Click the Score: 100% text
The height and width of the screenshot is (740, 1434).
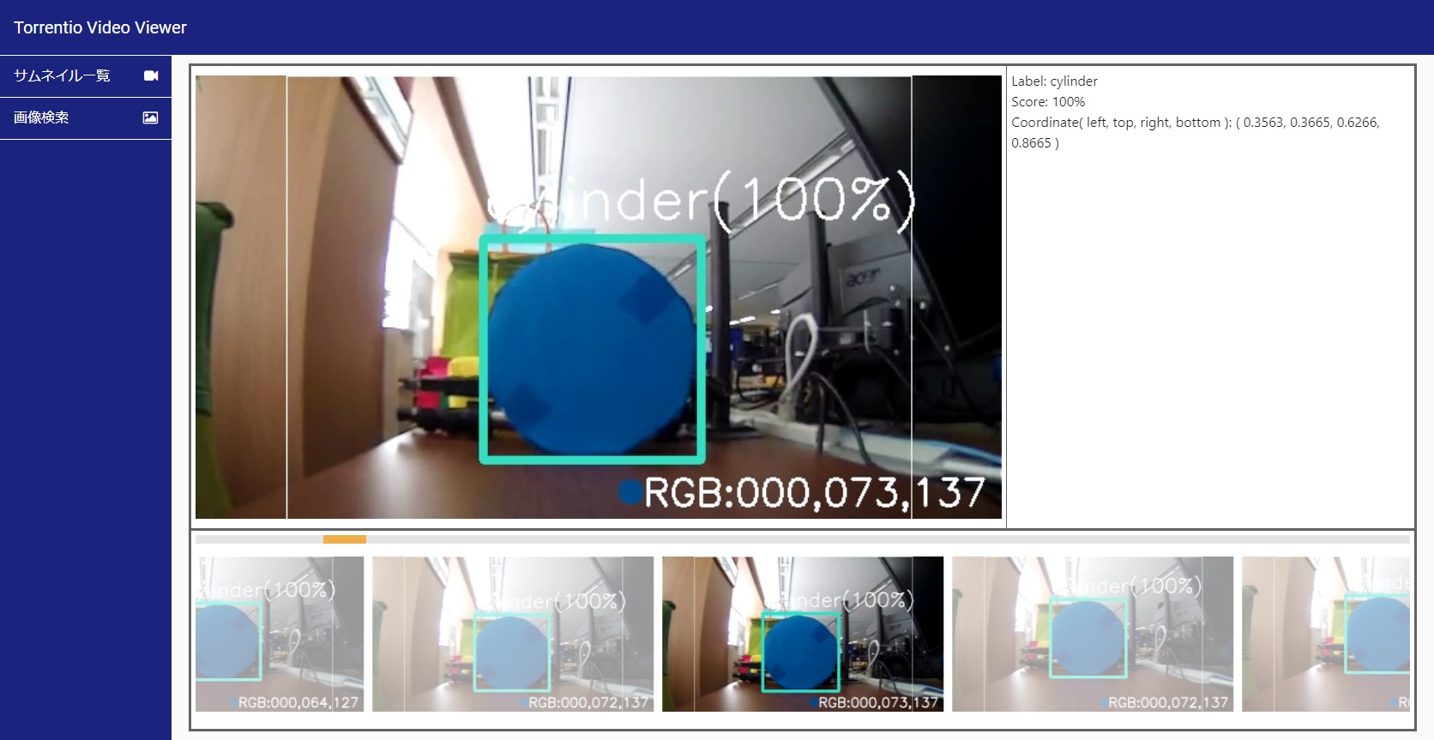click(x=1048, y=102)
